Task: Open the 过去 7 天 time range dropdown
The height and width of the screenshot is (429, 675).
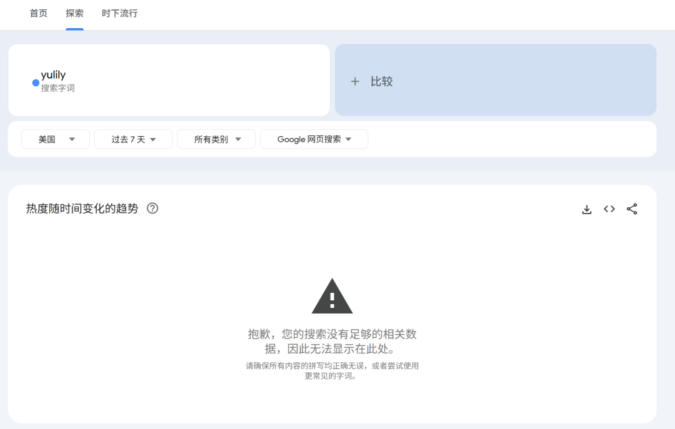Action: click(x=133, y=139)
